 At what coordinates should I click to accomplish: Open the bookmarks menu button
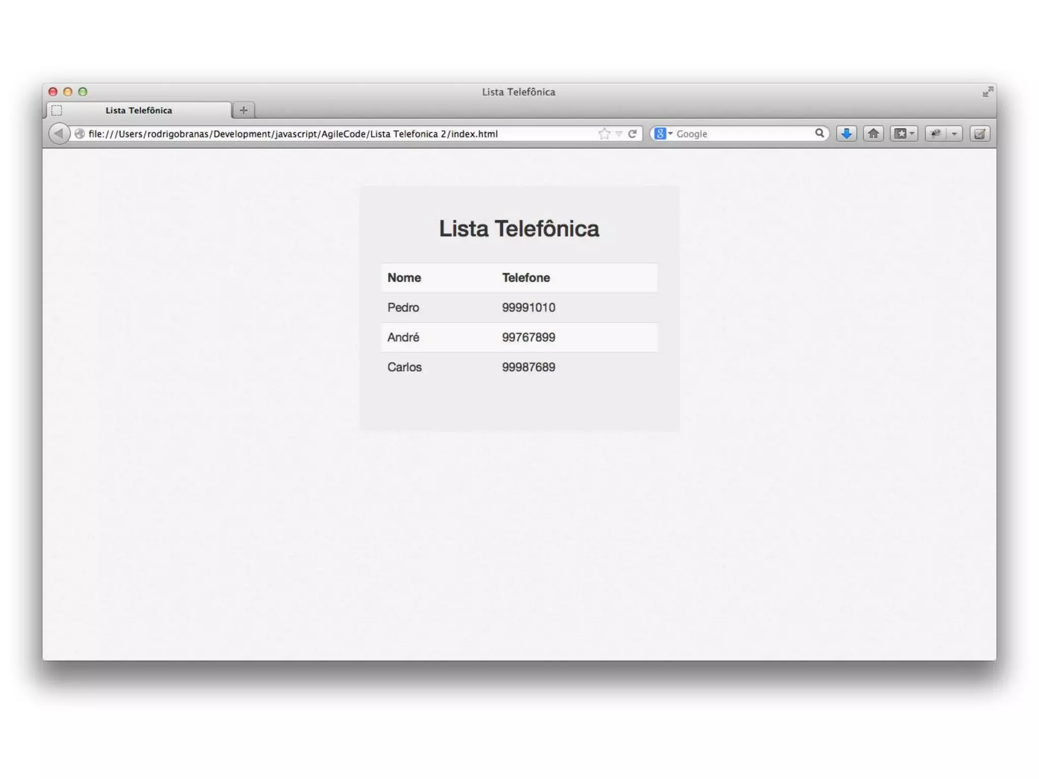click(x=904, y=133)
